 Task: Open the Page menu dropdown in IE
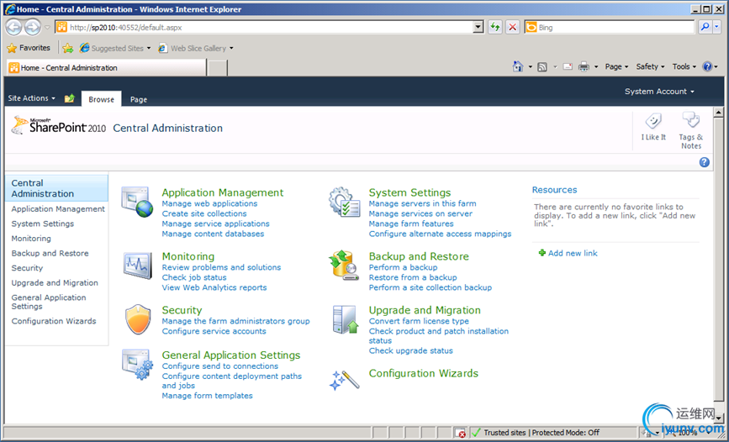point(616,66)
